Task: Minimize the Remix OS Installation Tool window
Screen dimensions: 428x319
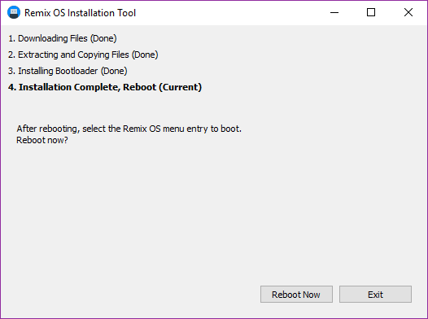Action: pyautogui.click(x=334, y=12)
